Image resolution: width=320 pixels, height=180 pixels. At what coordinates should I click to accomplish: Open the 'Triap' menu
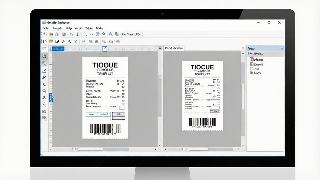(89, 28)
